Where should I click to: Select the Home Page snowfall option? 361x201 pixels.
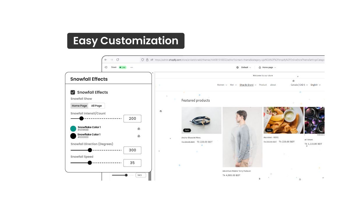coord(80,106)
